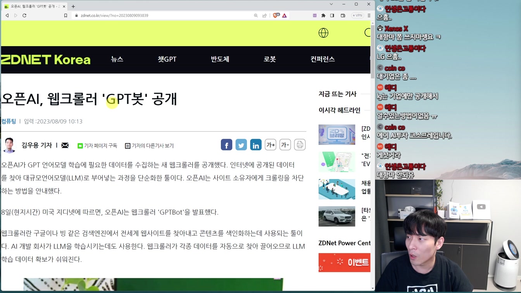
Task: Click the article headline 오픈AI, 웹크롤러 'GPT봇' 공개
Action: (x=89, y=99)
